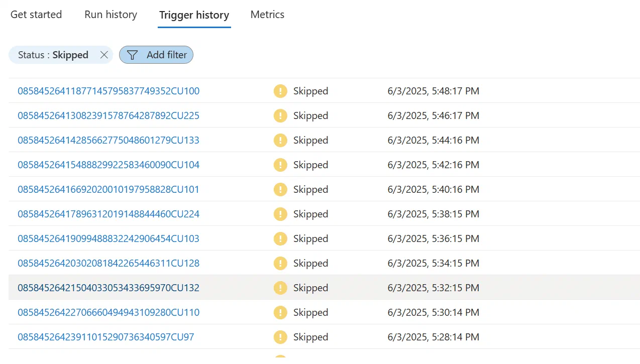The image size is (640, 364).
Task: Open trigger ending in CU97
Action: click(x=106, y=337)
